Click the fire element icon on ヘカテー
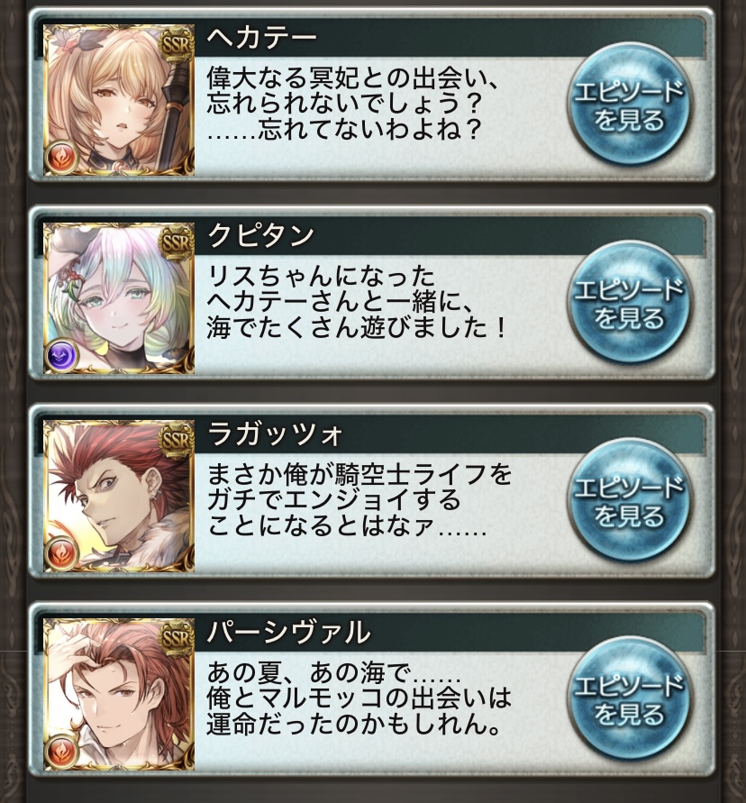The height and width of the screenshot is (803, 746). (x=61, y=157)
